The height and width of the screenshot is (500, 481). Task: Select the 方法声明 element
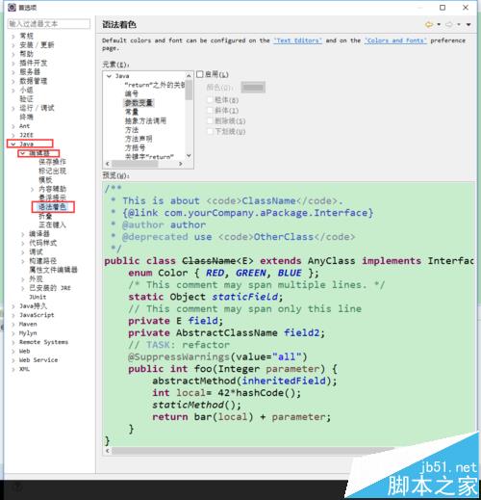[x=139, y=139]
